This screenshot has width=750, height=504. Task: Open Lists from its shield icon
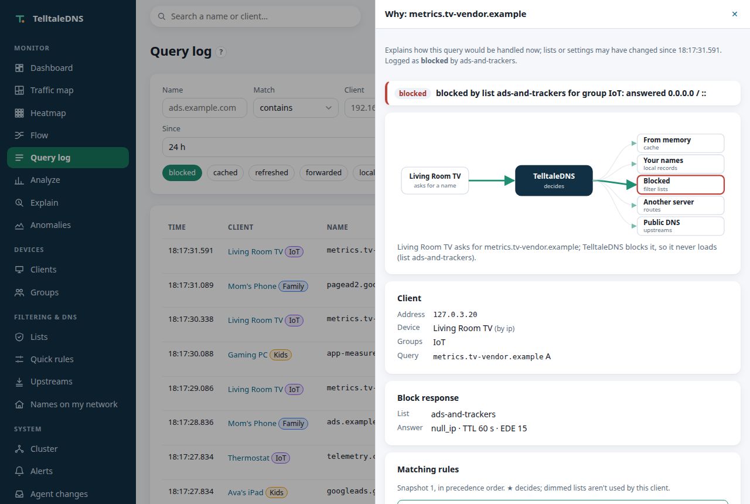(x=19, y=337)
